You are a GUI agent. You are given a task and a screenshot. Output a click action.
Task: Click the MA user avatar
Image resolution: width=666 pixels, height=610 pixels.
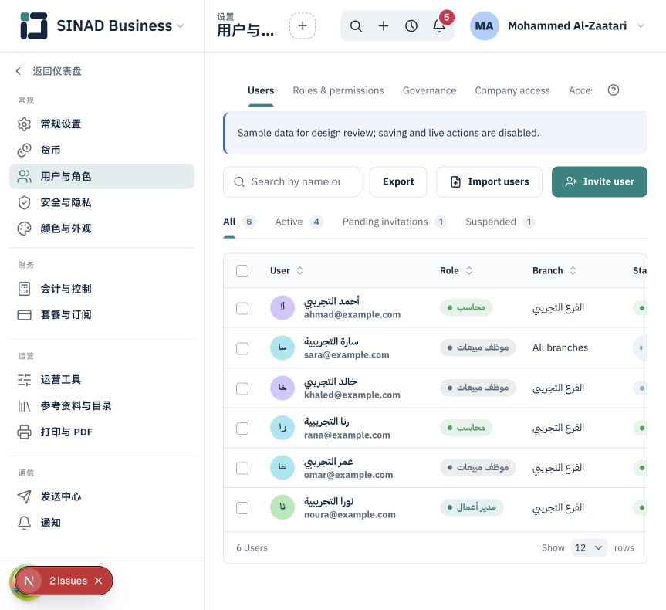(x=484, y=26)
